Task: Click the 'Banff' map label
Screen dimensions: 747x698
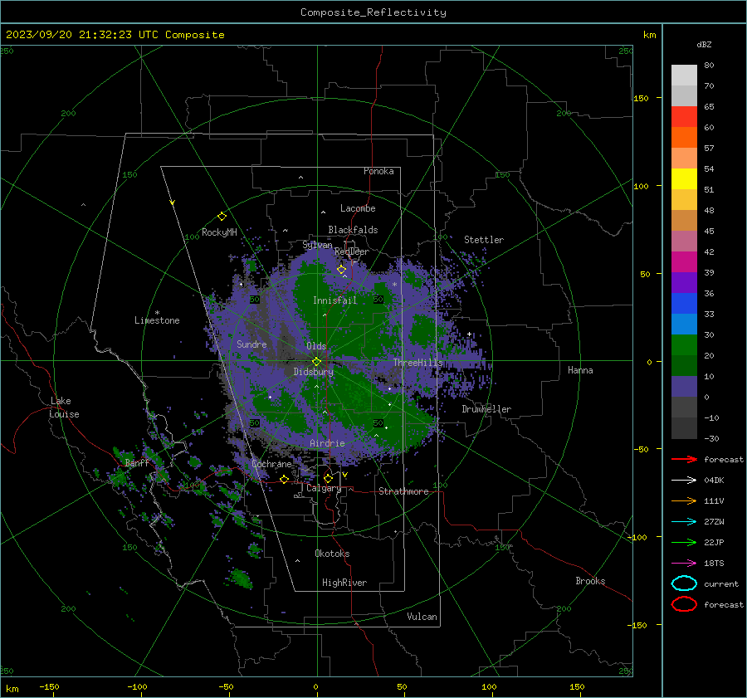Action: pyautogui.click(x=137, y=462)
